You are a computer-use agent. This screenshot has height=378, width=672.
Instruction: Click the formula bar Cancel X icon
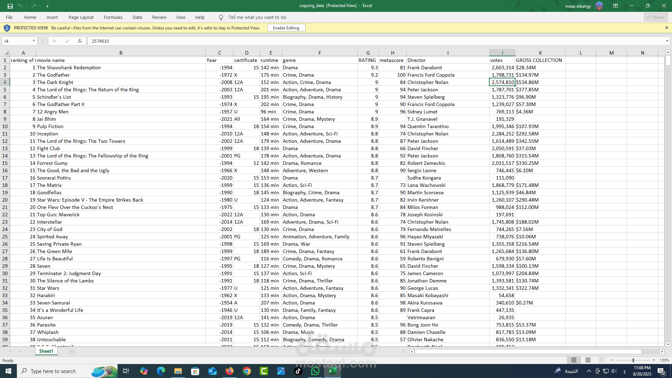tap(55, 41)
